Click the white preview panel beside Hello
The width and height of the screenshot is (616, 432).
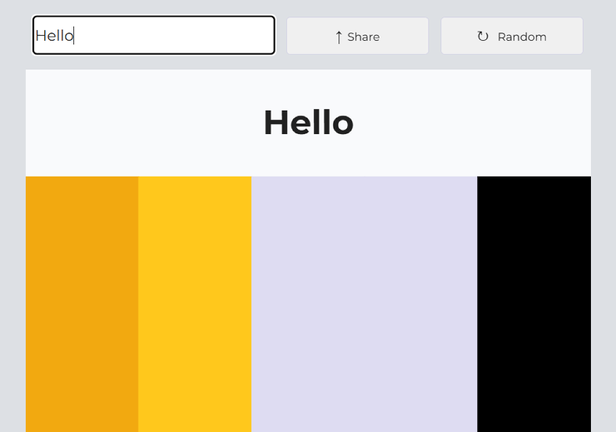(471, 123)
